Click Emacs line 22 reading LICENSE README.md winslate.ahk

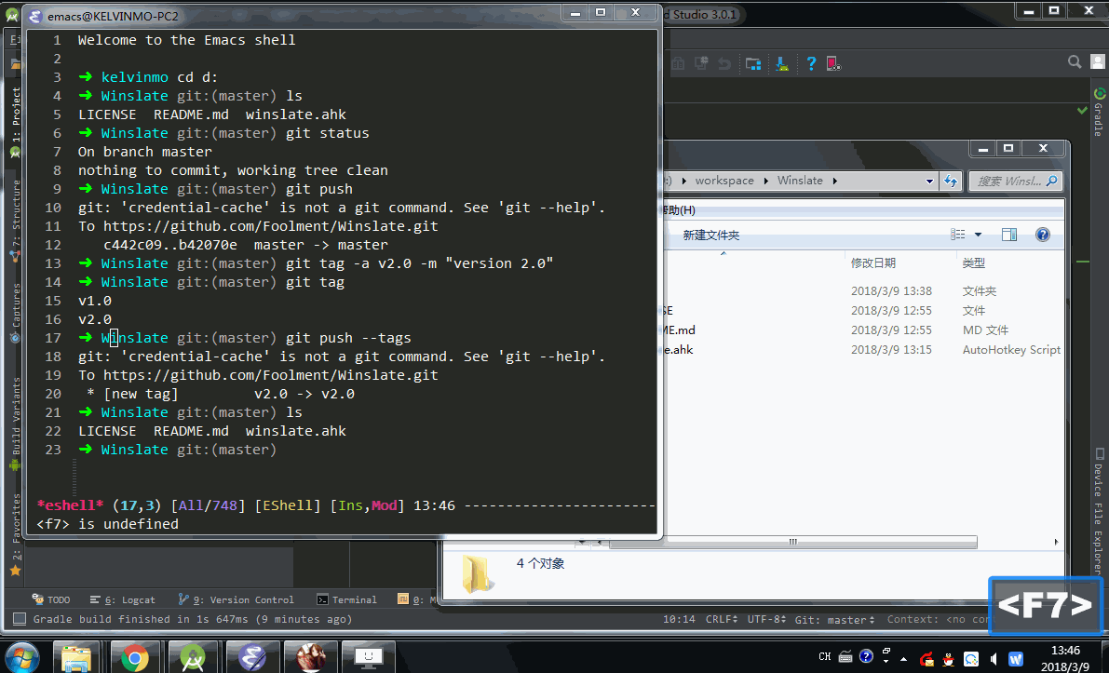point(212,431)
